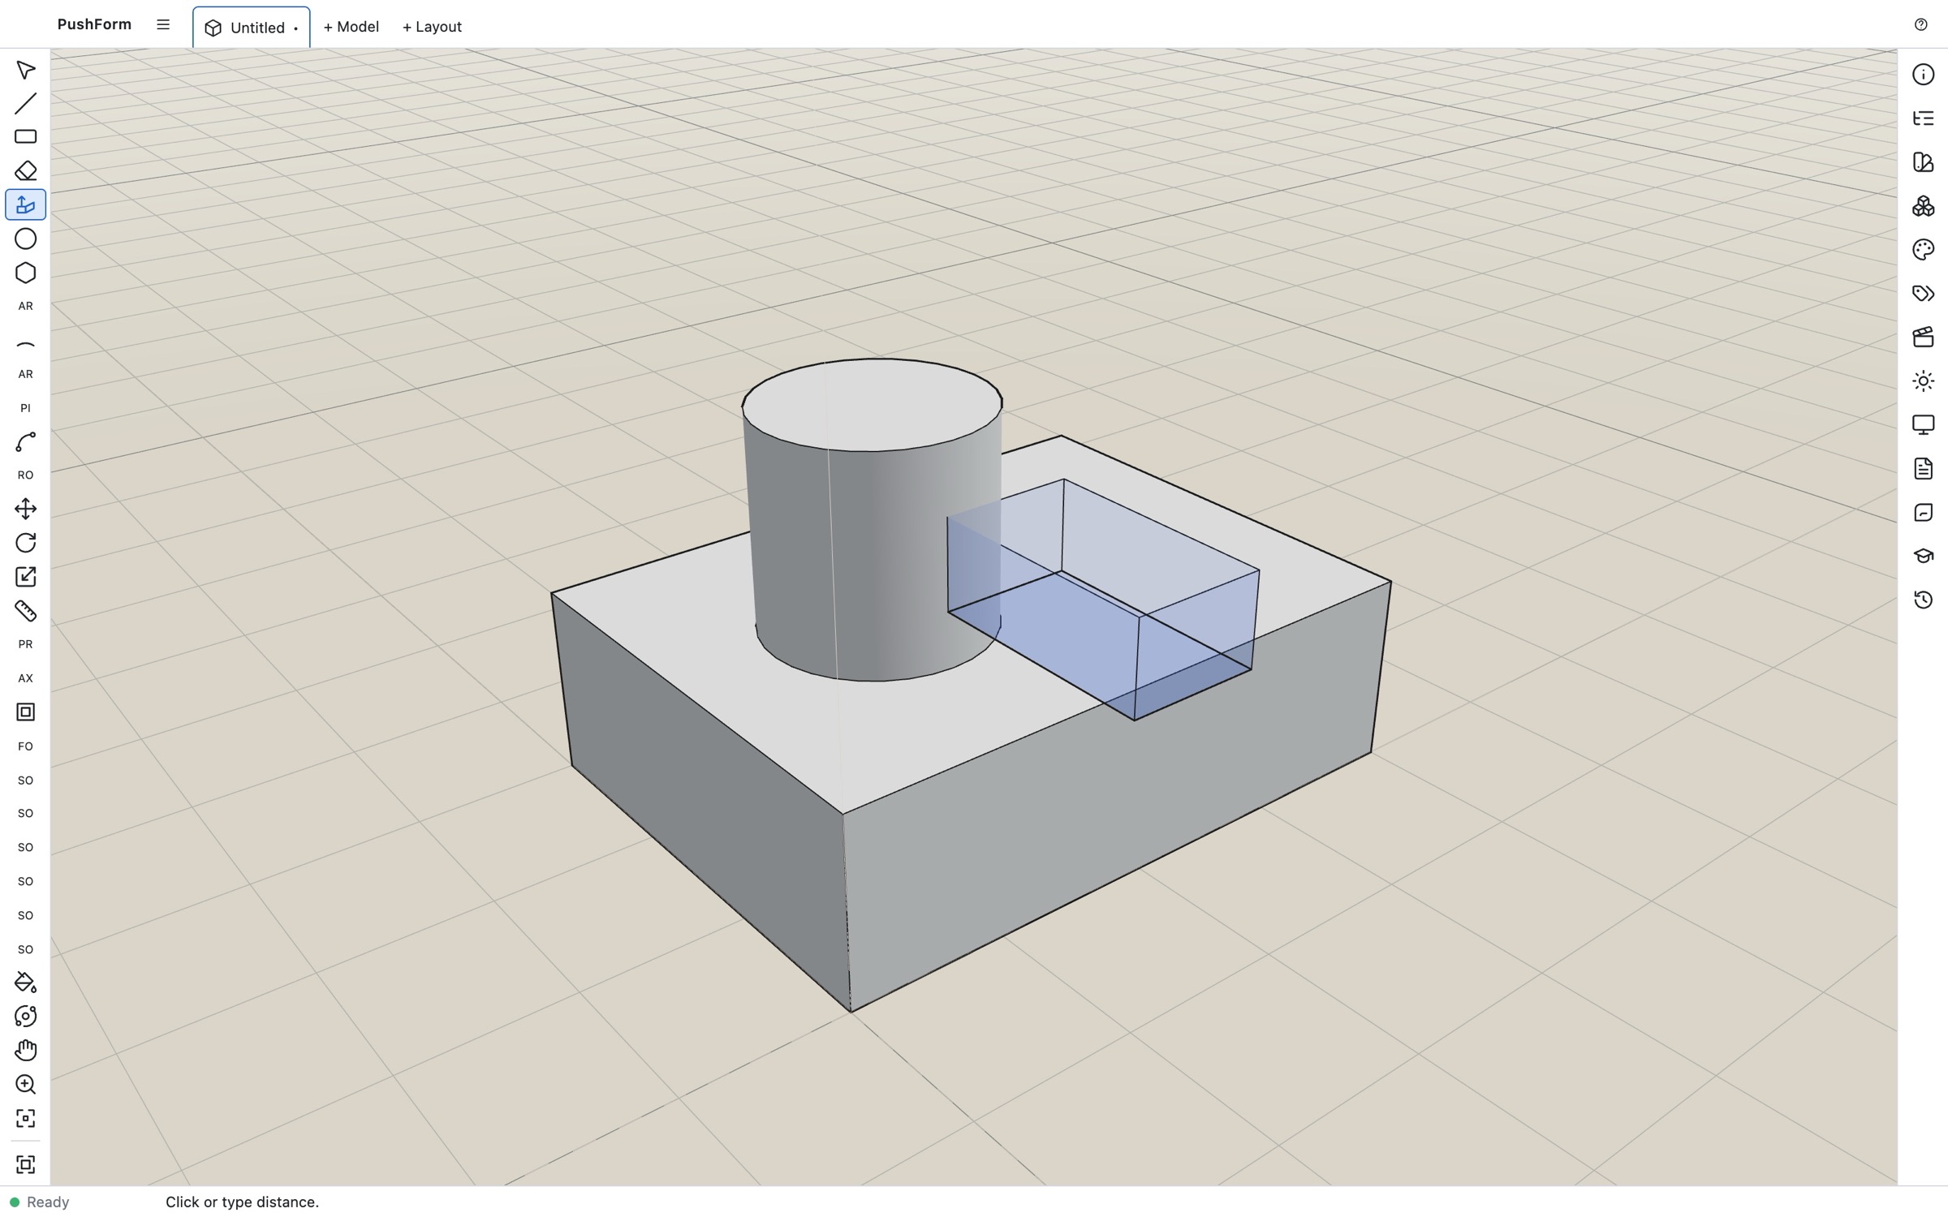Open the Tags panel
The height and width of the screenshot is (1217, 1948).
pyautogui.click(x=1923, y=294)
